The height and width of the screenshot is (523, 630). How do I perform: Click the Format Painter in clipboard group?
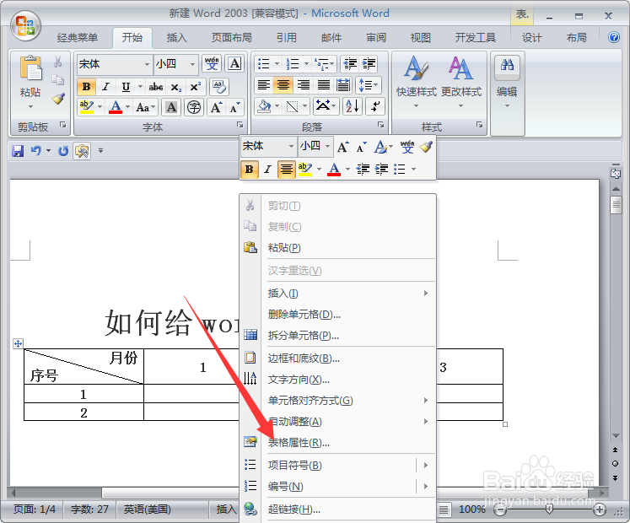coord(58,99)
